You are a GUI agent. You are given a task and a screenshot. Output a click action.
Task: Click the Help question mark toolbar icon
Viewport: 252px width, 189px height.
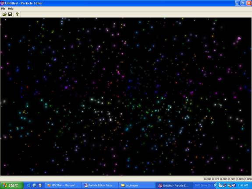[17, 14]
